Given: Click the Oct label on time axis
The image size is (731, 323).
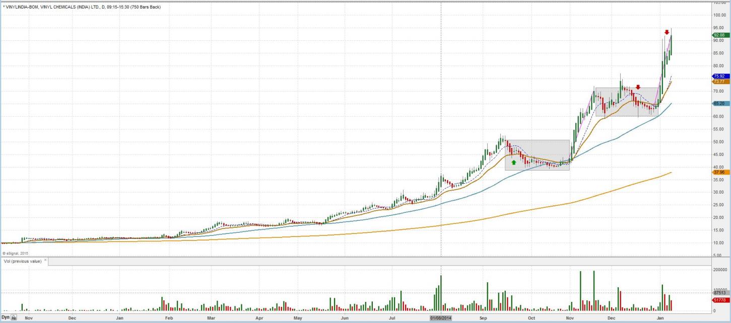Looking at the screenshot, I should tap(531, 318).
